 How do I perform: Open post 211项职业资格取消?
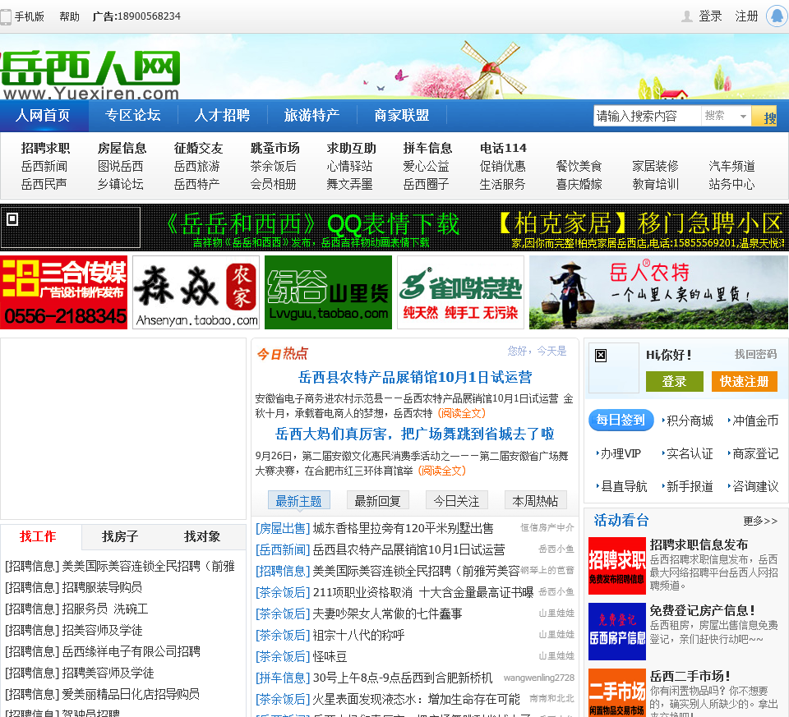coord(423,593)
